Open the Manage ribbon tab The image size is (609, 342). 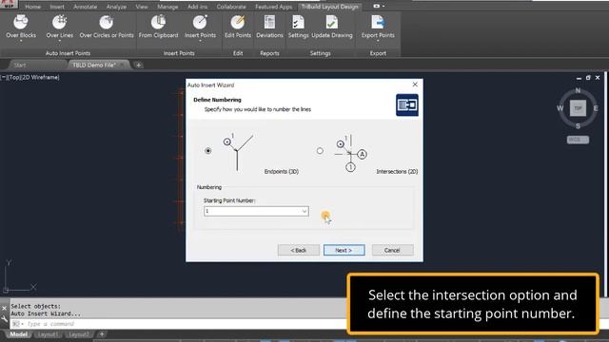tap(167, 7)
